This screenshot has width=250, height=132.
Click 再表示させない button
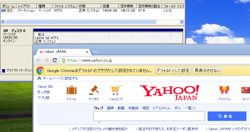[x=207, y=71]
